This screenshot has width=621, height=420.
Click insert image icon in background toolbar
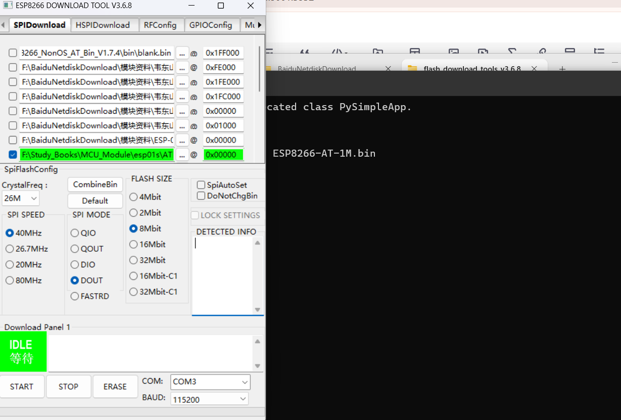[454, 52]
